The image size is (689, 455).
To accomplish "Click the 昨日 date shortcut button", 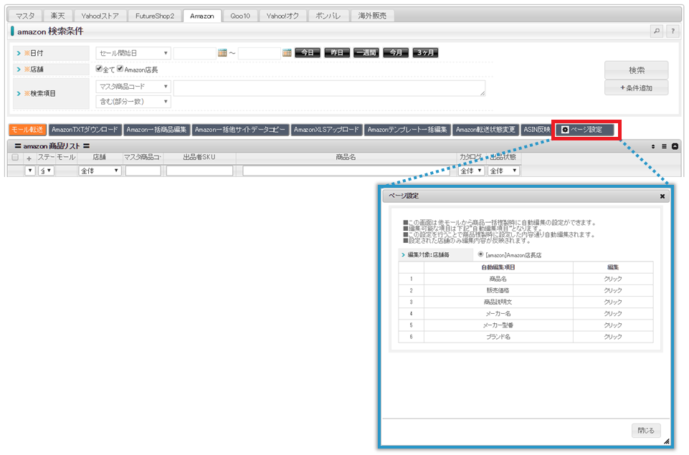I will click(x=337, y=53).
